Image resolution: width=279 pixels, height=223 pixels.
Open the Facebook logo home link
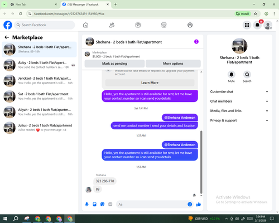(8, 25)
